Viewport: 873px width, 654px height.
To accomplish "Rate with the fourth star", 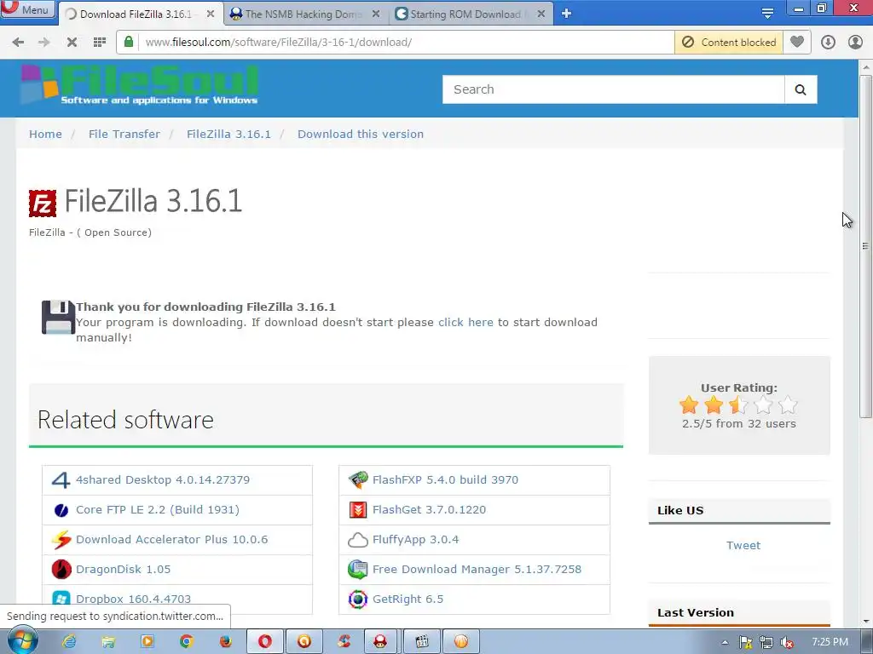I will pos(763,404).
